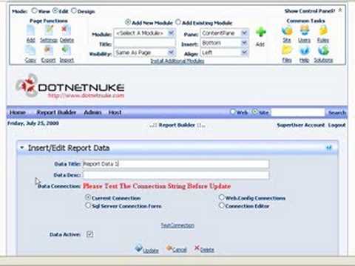Select Design mode radio button

74,10
